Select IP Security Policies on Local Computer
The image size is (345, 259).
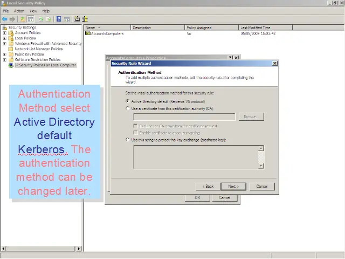pos(45,65)
